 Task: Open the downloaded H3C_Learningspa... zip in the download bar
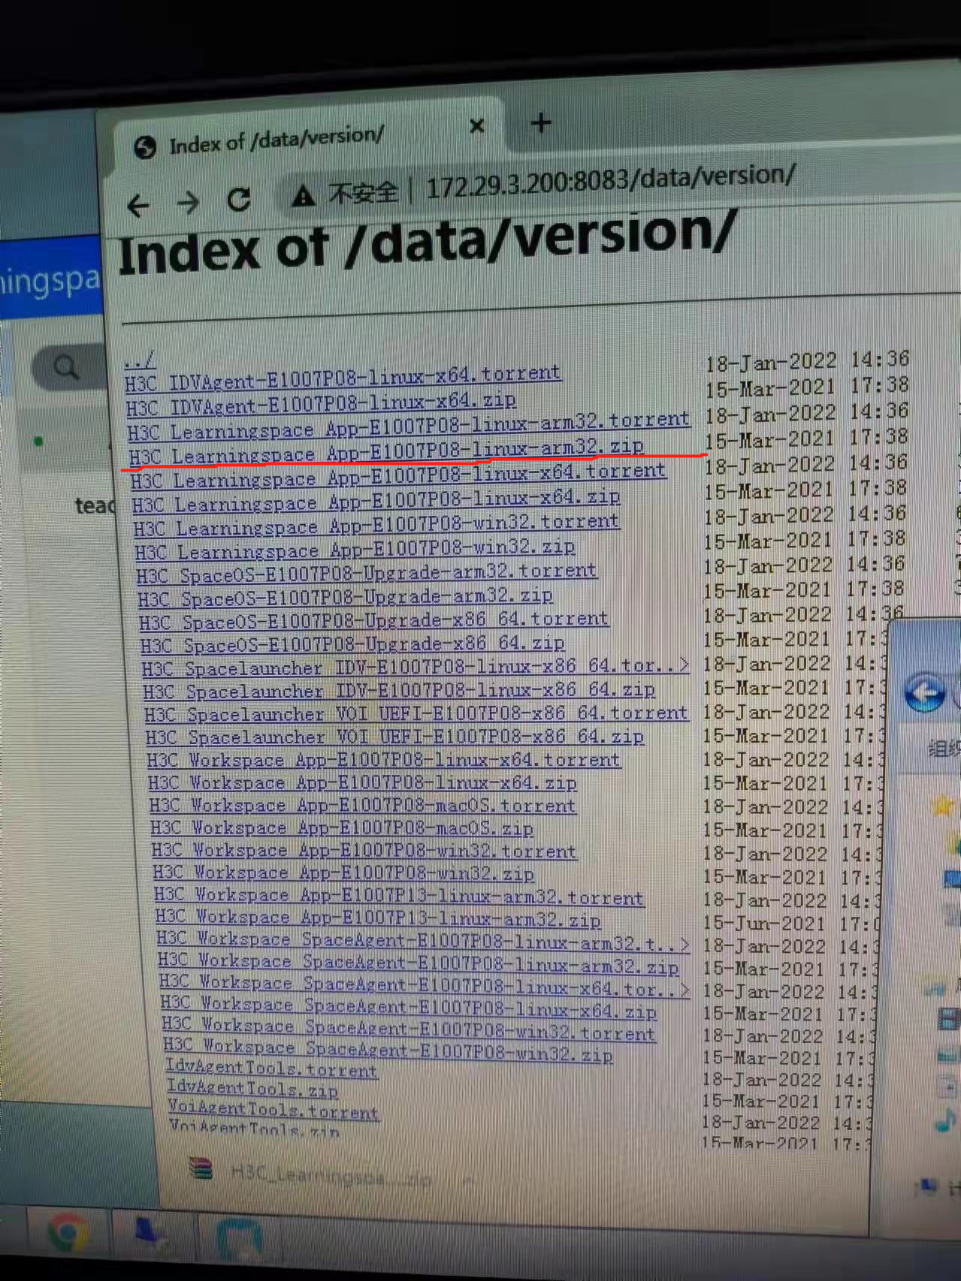[x=331, y=1176]
